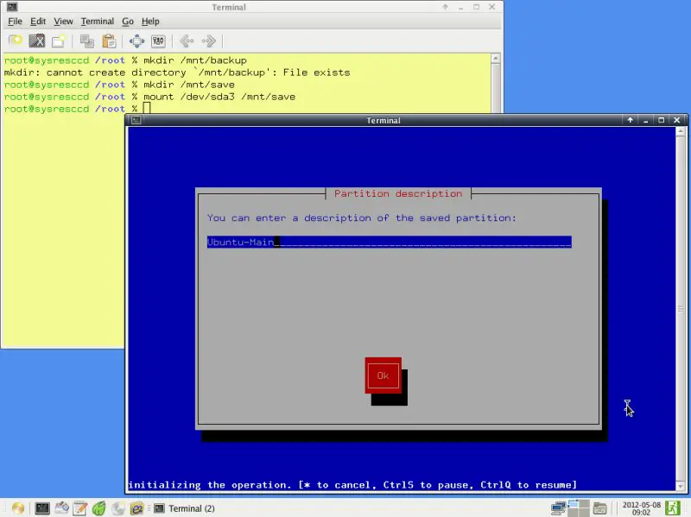The image size is (691, 517).
Task: Copy icon in back Terminal toolbar
Action: click(87, 41)
